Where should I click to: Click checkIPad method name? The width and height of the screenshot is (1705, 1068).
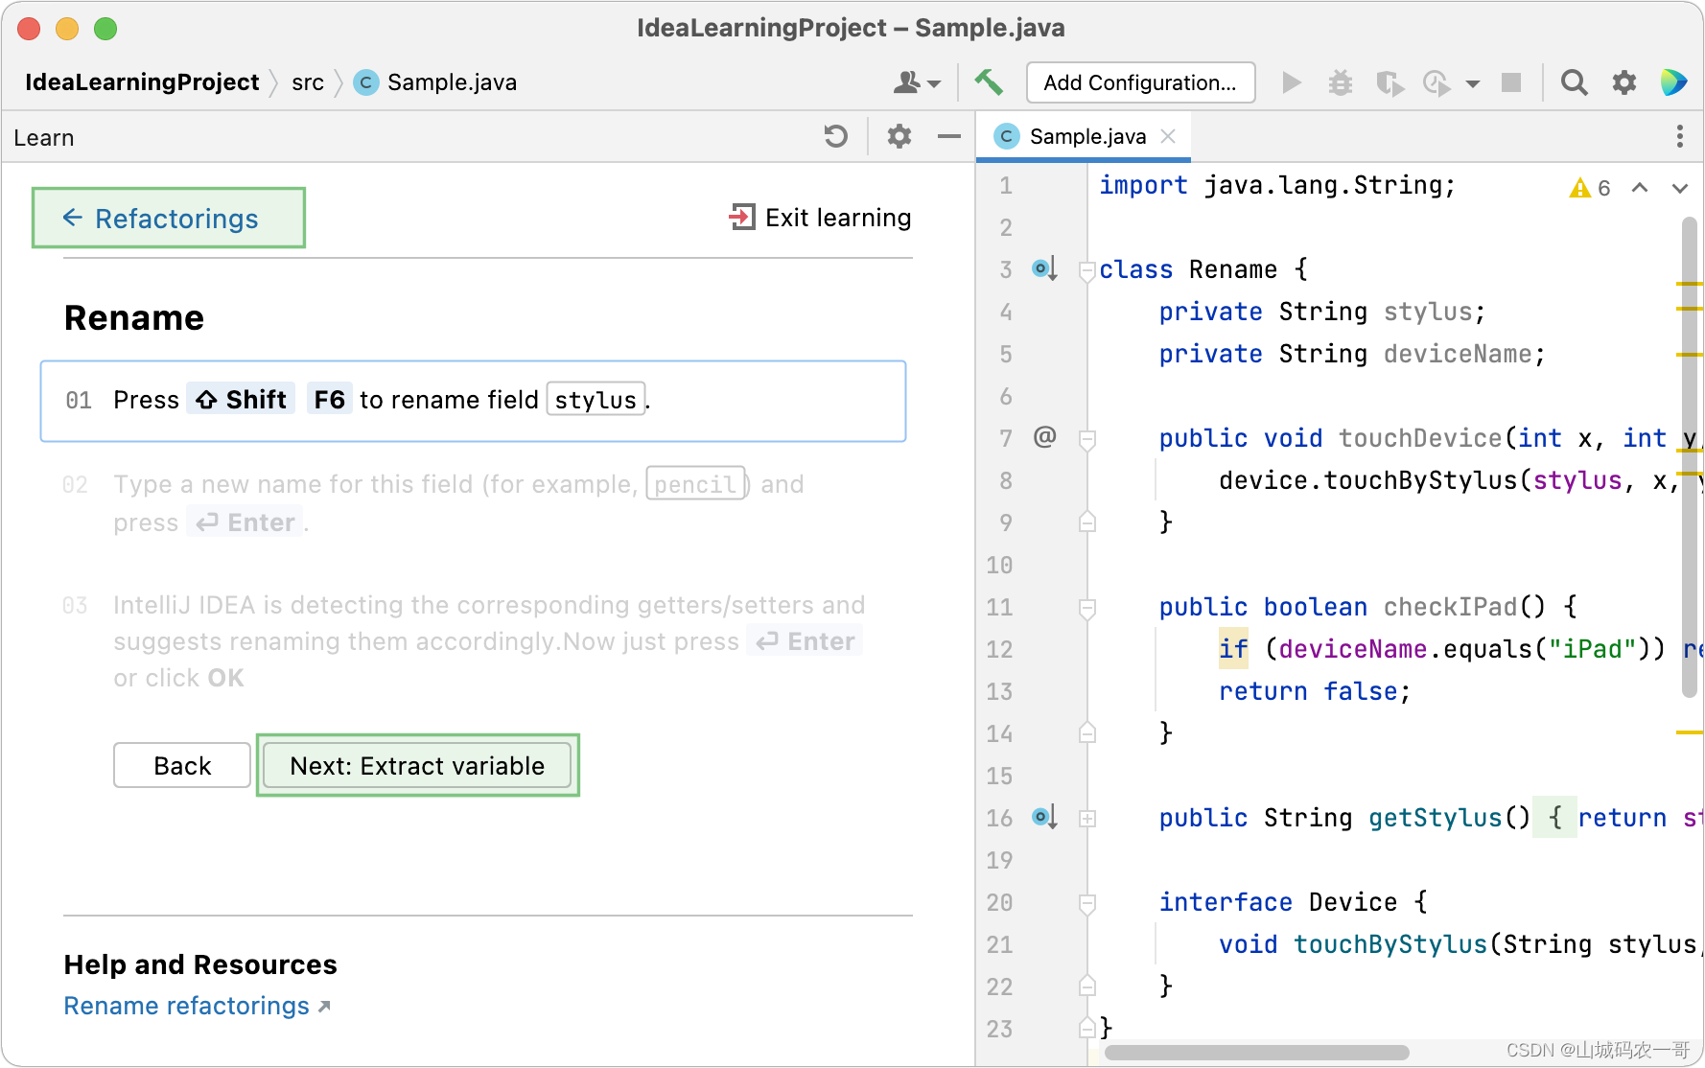tap(1450, 607)
